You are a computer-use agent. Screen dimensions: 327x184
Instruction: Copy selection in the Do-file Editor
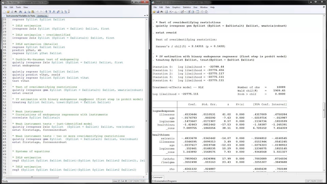(29, 11)
